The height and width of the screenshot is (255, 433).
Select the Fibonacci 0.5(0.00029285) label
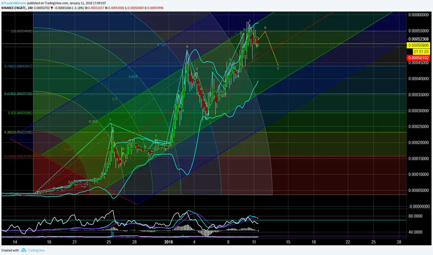(x=20, y=113)
